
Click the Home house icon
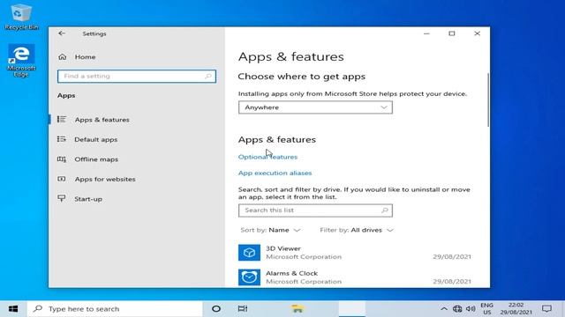click(63, 56)
